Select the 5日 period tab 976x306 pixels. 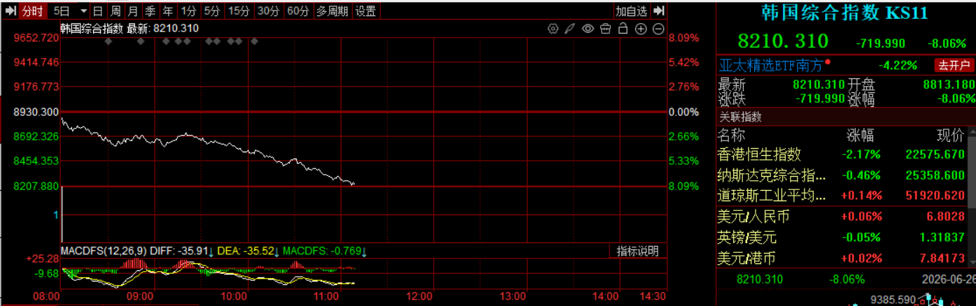62,10
